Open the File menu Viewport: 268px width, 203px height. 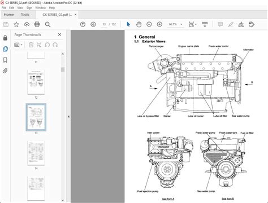(x=4, y=8)
